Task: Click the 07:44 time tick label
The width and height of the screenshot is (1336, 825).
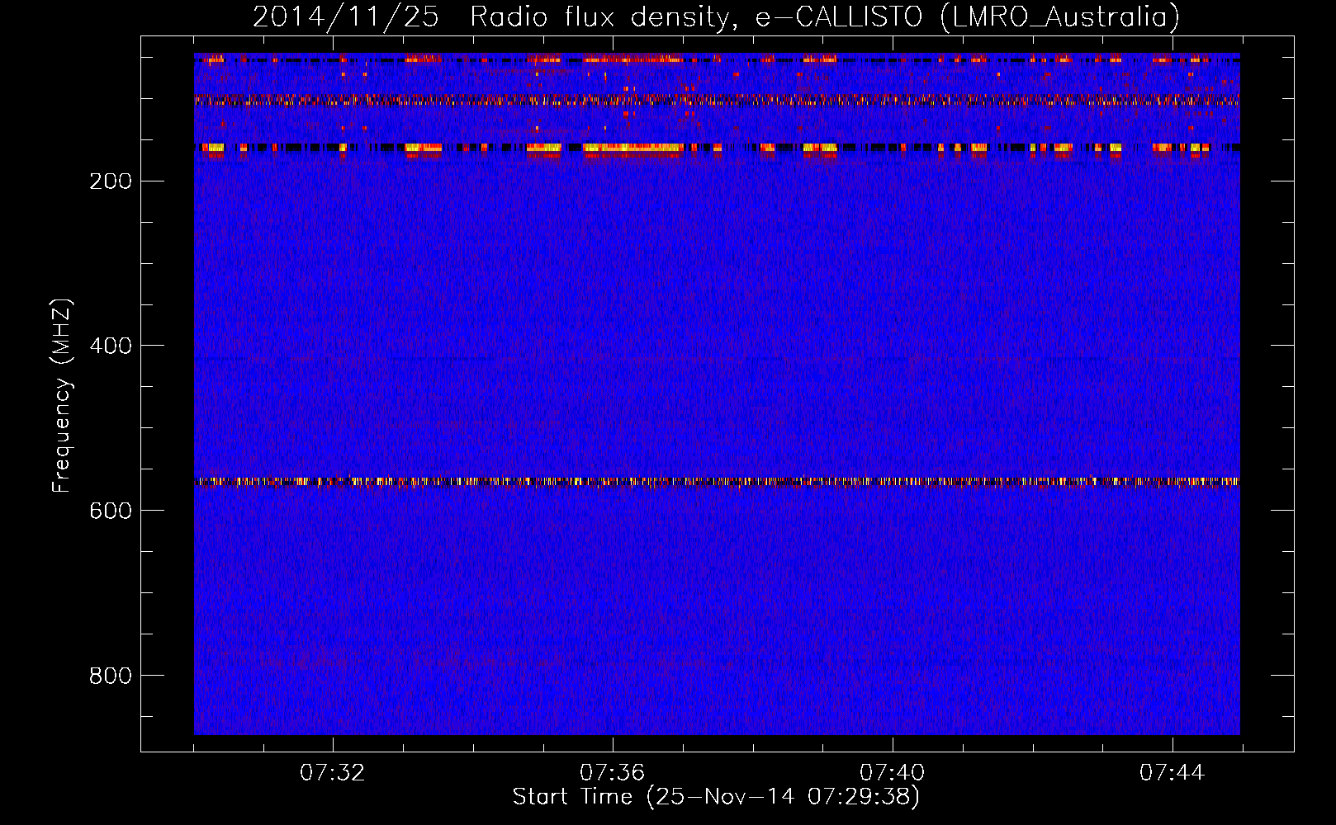Action: pos(1173,773)
